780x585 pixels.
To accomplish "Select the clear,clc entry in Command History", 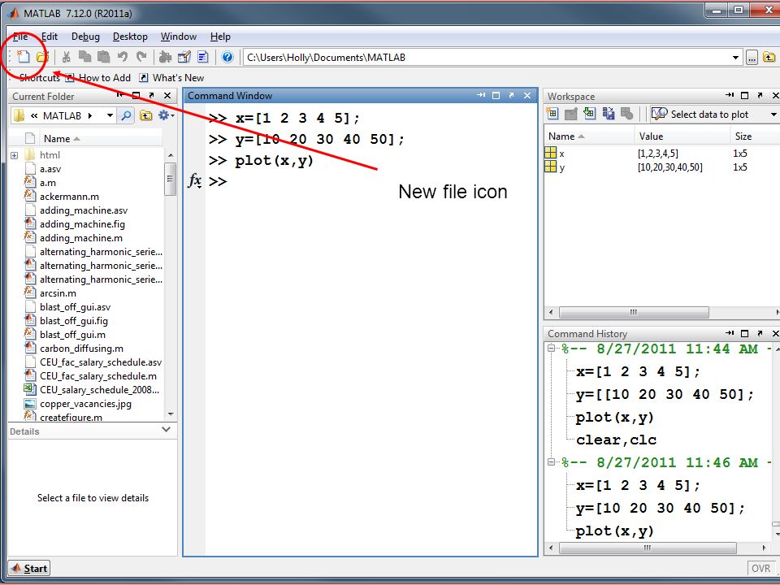I will click(616, 440).
